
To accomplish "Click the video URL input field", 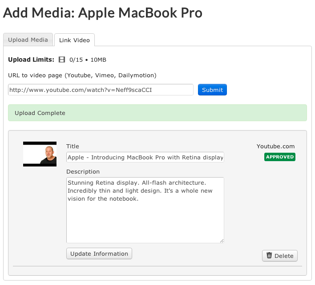I will [101, 90].
